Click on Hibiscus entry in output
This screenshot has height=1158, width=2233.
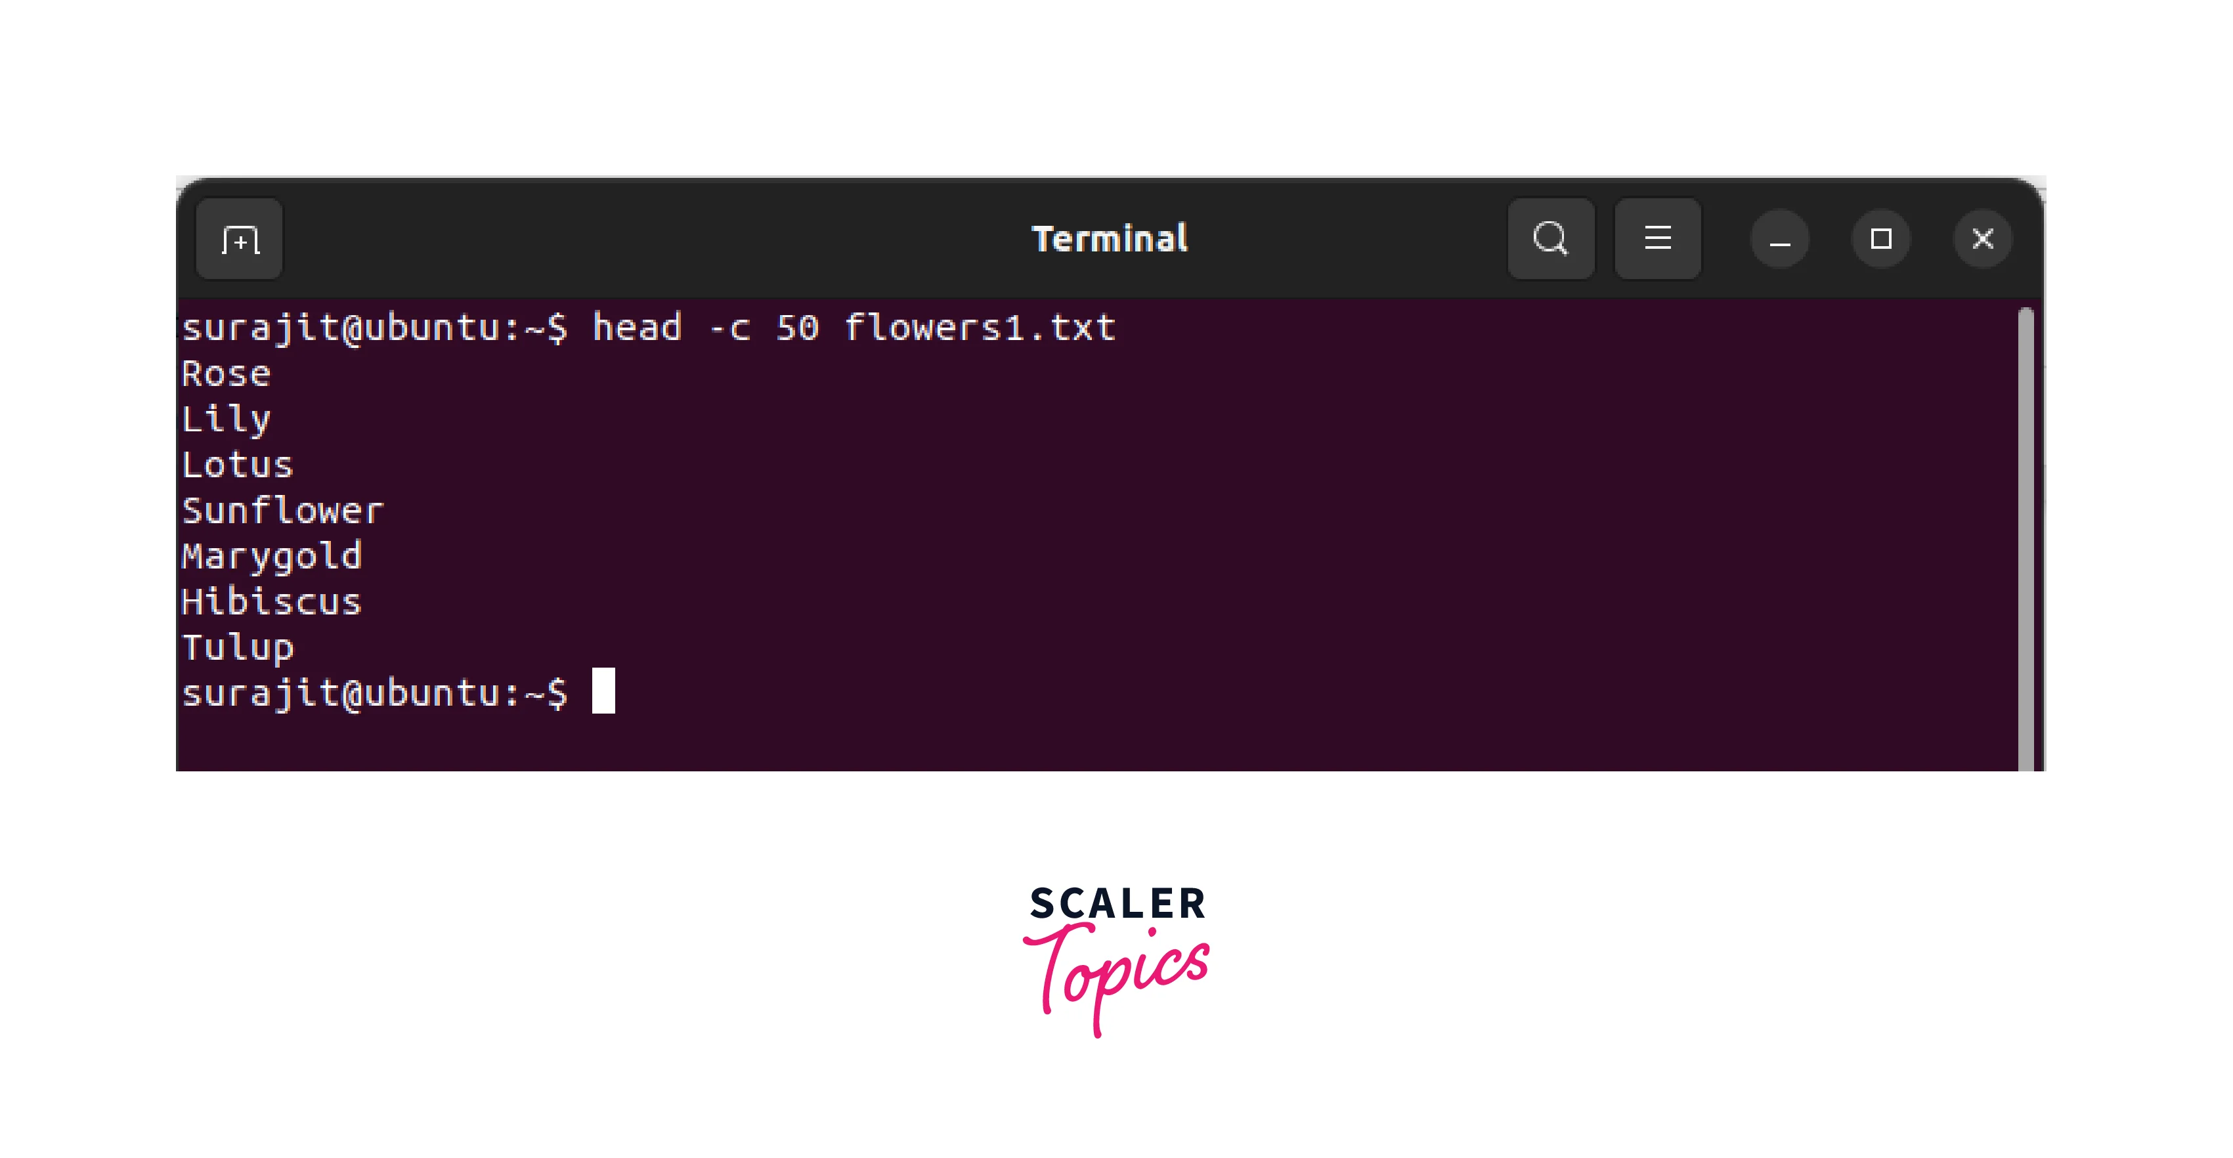pos(271,603)
